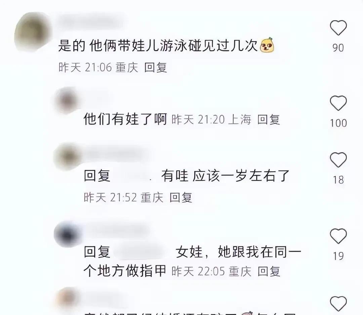Reply to the 22:05 重庆 comment
Image resolution: width=363 pixels, height=315 pixels.
(269, 271)
